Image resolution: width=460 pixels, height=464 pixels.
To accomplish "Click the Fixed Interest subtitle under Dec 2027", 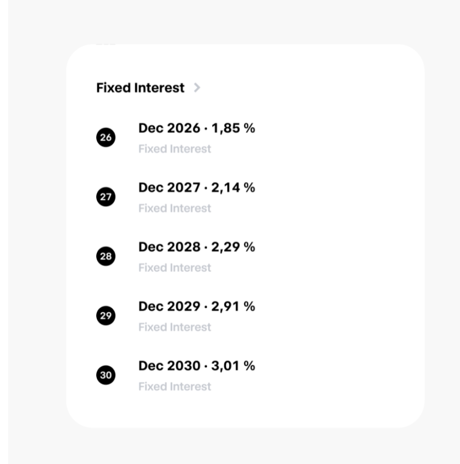I will 175,208.
